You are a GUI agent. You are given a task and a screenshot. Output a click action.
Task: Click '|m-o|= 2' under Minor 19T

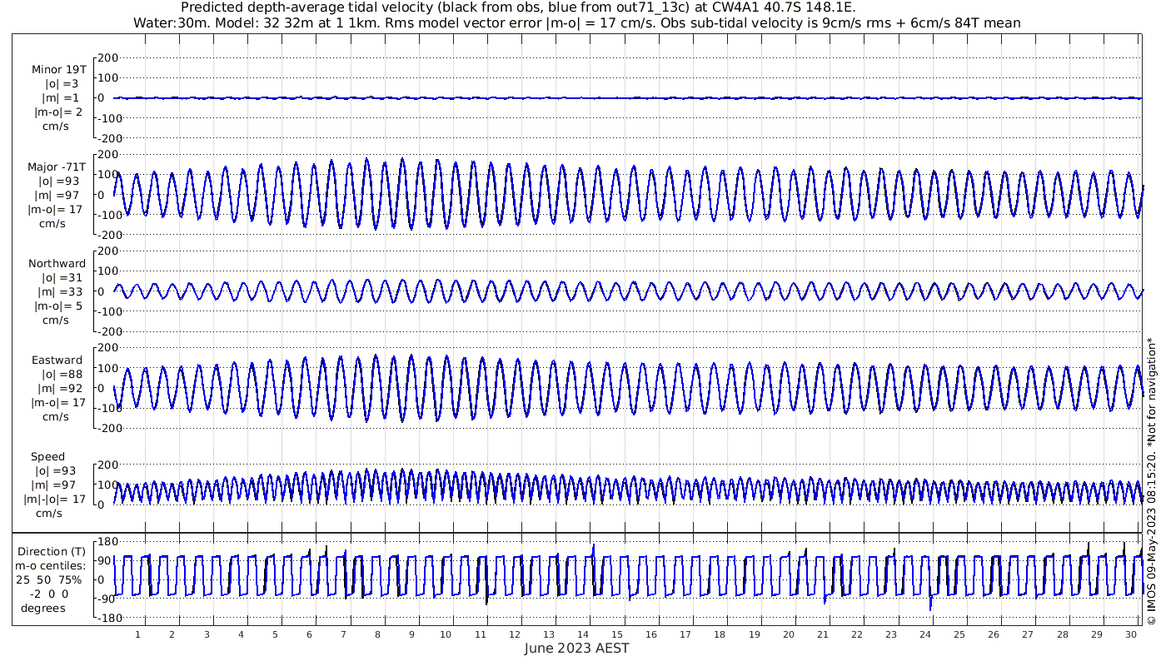point(57,112)
